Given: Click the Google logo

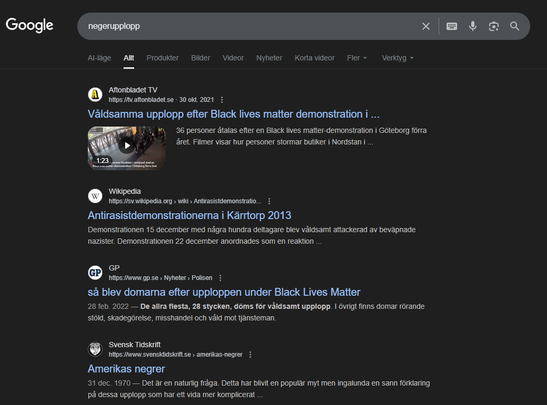Looking at the screenshot, I should pyautogui.click(x=29, y=25).
